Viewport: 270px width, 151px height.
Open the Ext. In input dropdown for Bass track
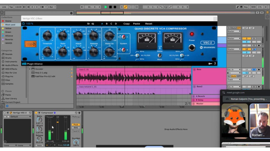pos(234,69)
